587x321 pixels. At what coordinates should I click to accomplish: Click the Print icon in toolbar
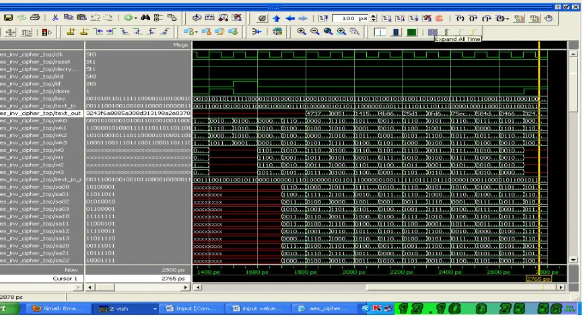coord(35,17)
